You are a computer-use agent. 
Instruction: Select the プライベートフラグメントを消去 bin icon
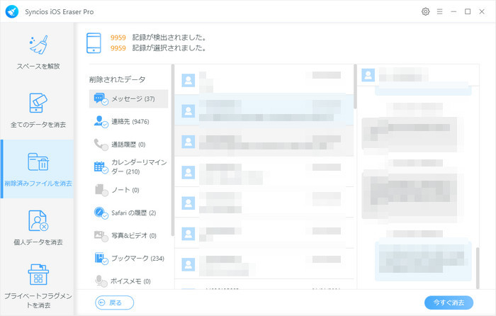(38, 275)
